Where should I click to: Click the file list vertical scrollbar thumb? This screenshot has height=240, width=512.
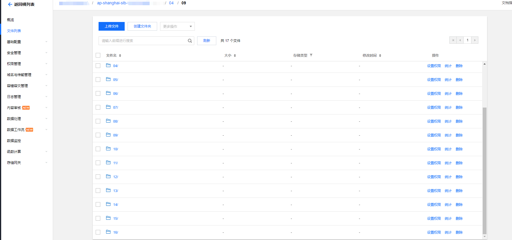[484, 171]
